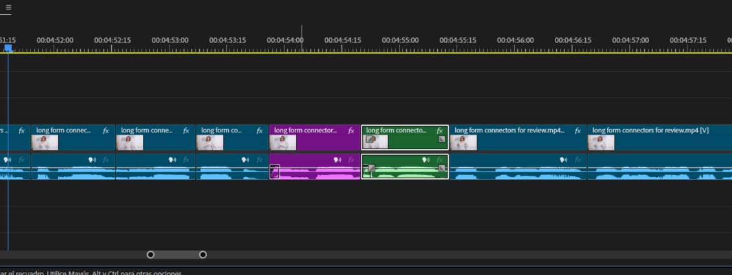732x275 pixels.
Task: Click thumbnail of 'long form connec...' clip
Action: tap(45, 143)
